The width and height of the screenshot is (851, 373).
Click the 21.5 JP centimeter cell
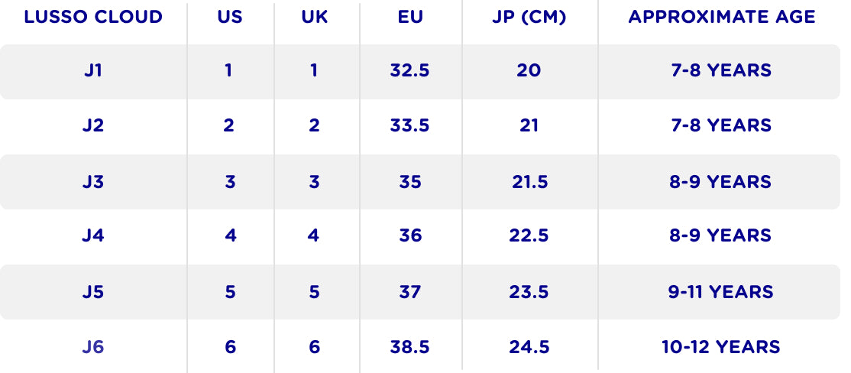pyautogui.click(x=529, y=182)
